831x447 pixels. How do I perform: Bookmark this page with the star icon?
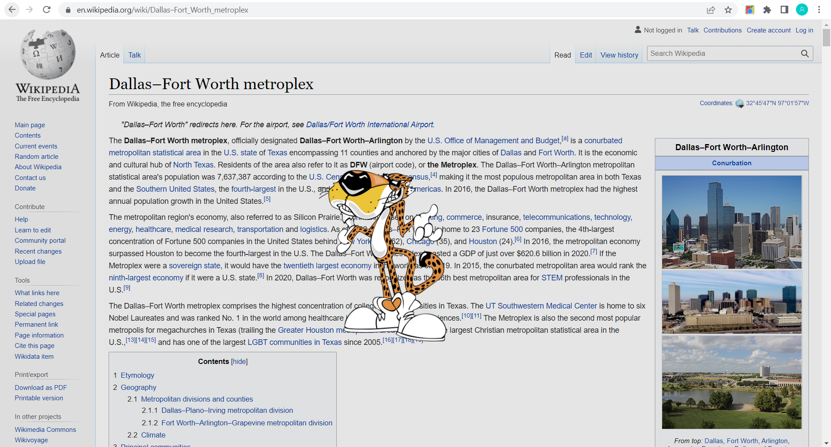(728, 10)
